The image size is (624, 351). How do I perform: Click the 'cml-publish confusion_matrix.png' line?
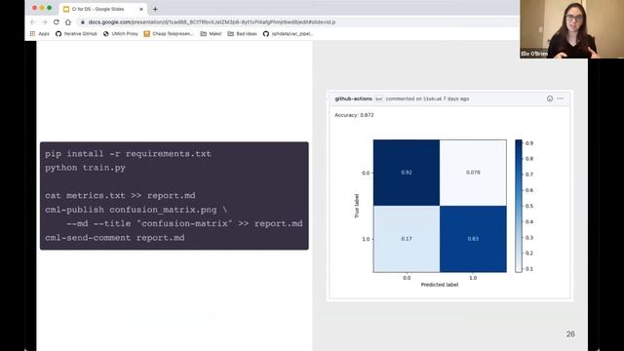(136, 210)
